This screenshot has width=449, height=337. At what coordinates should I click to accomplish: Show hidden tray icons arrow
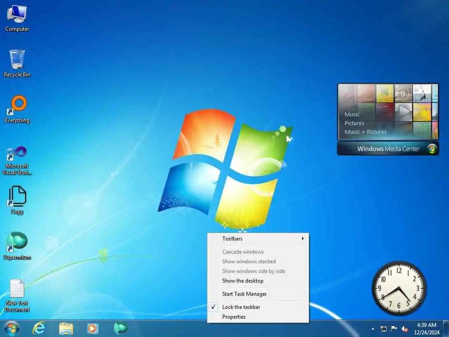[x=373, y=329]
